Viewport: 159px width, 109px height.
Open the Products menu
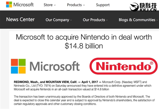coord(74,5)
